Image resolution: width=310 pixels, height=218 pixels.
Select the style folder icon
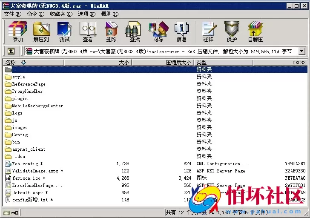point(8,77)
